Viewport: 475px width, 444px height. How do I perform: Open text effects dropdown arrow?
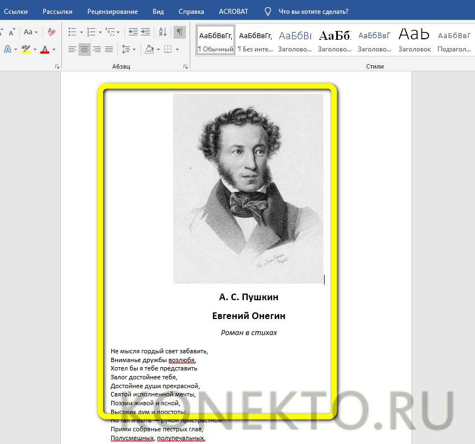[15, 49]
